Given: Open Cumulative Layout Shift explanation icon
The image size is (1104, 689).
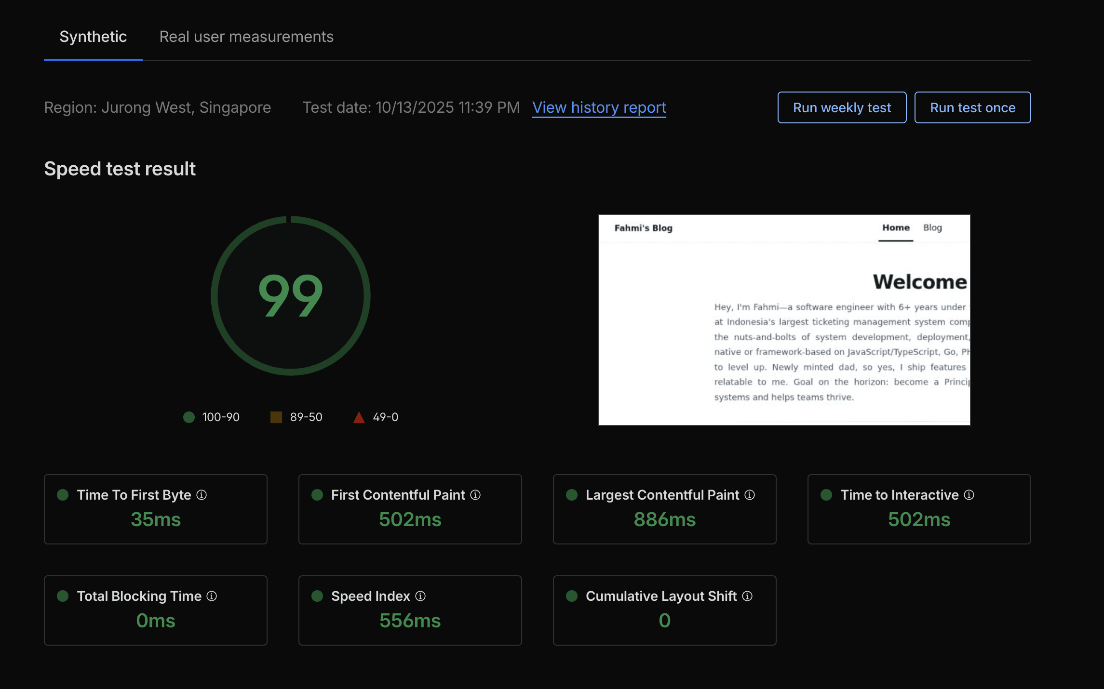Looking at the screenshot, I should 748,596.
